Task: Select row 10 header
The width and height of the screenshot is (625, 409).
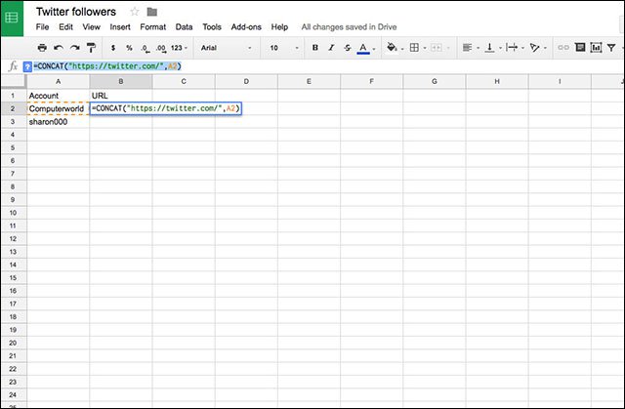Action: (13, 213)
